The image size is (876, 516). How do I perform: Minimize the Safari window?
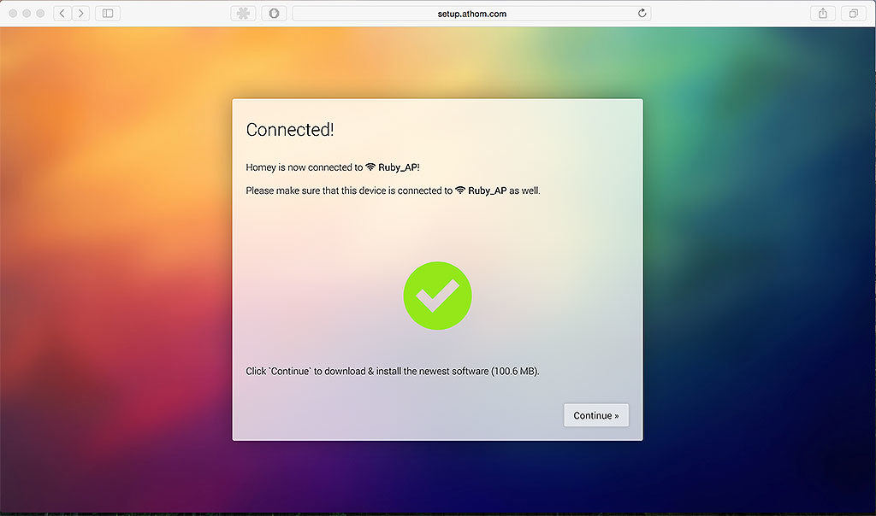click(x=27, y=14)
